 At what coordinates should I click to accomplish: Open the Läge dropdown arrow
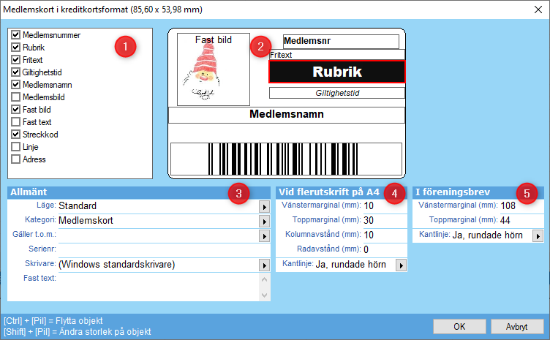[265, 207]
